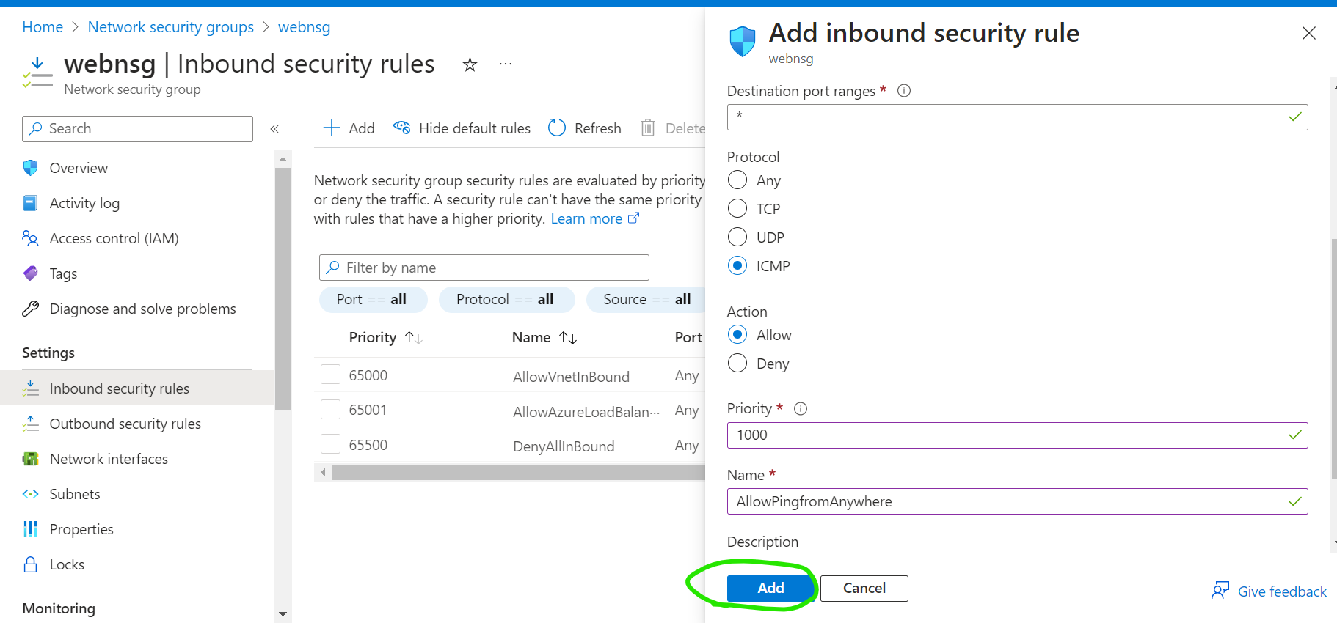Open the Learn more link
The image size is (1337, 623).
(594, 218)
